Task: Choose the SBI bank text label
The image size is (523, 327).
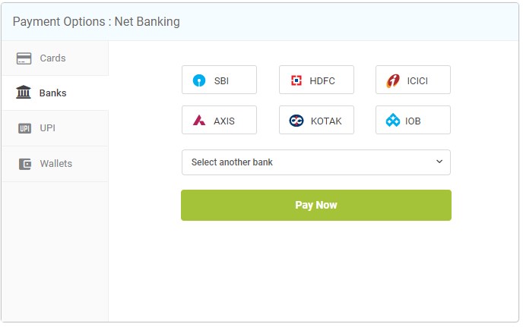Action: pos(221,81)
